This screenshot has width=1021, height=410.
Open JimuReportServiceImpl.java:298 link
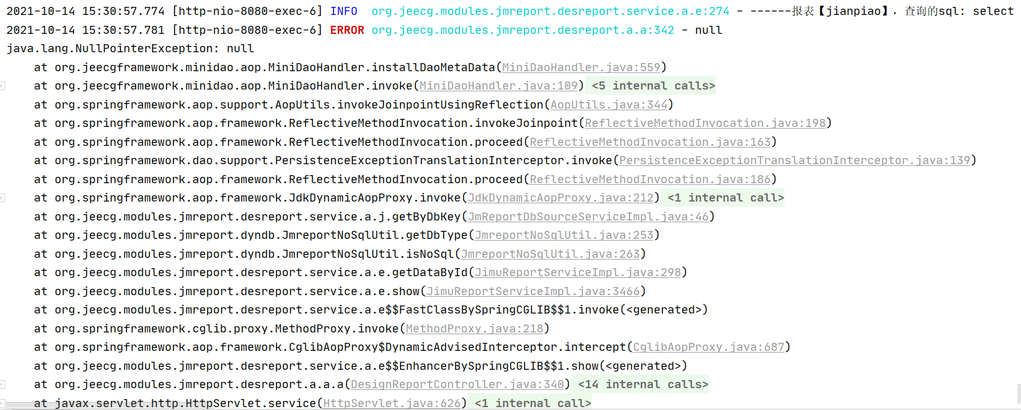pyautogui.click(x=578, y=272)
